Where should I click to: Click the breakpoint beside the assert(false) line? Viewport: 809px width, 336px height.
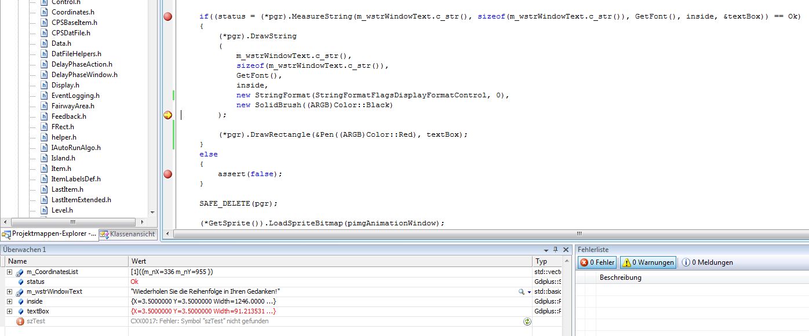click(x=167, y=173)
